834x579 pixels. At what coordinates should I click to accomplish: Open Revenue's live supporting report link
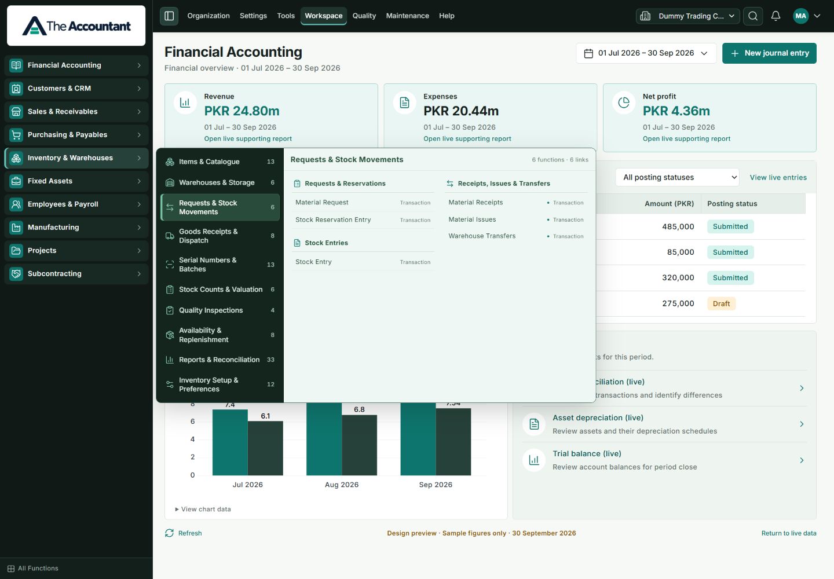click(x=248, y=139)
